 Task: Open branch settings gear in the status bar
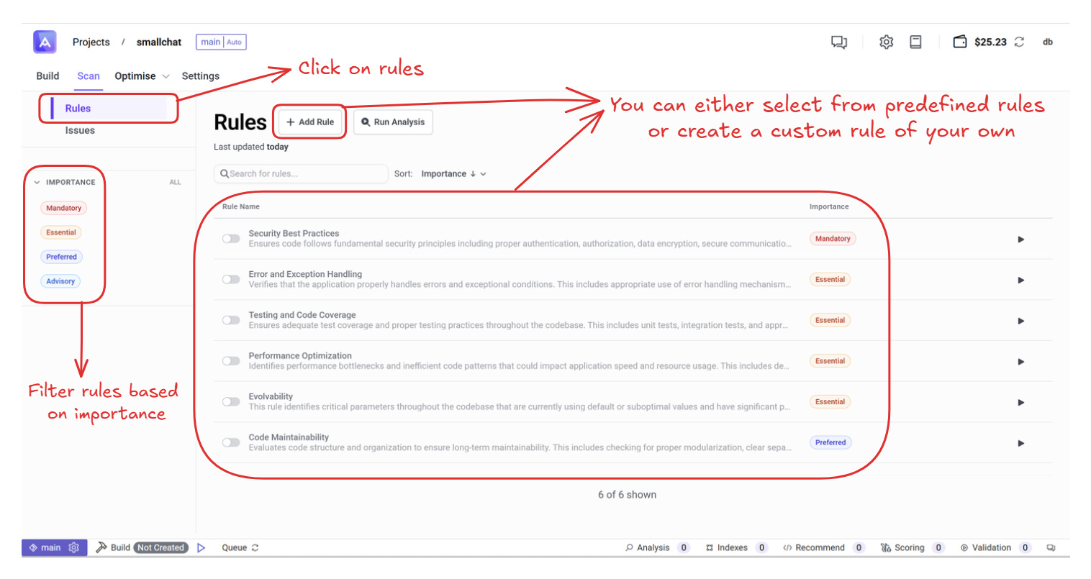[73, 547]
